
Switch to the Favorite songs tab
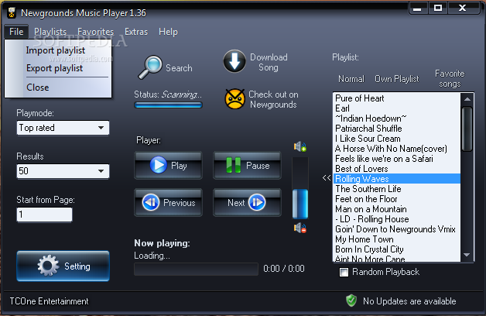[450, 79]
